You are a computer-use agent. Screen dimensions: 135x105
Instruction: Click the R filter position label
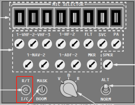[78, 78]
